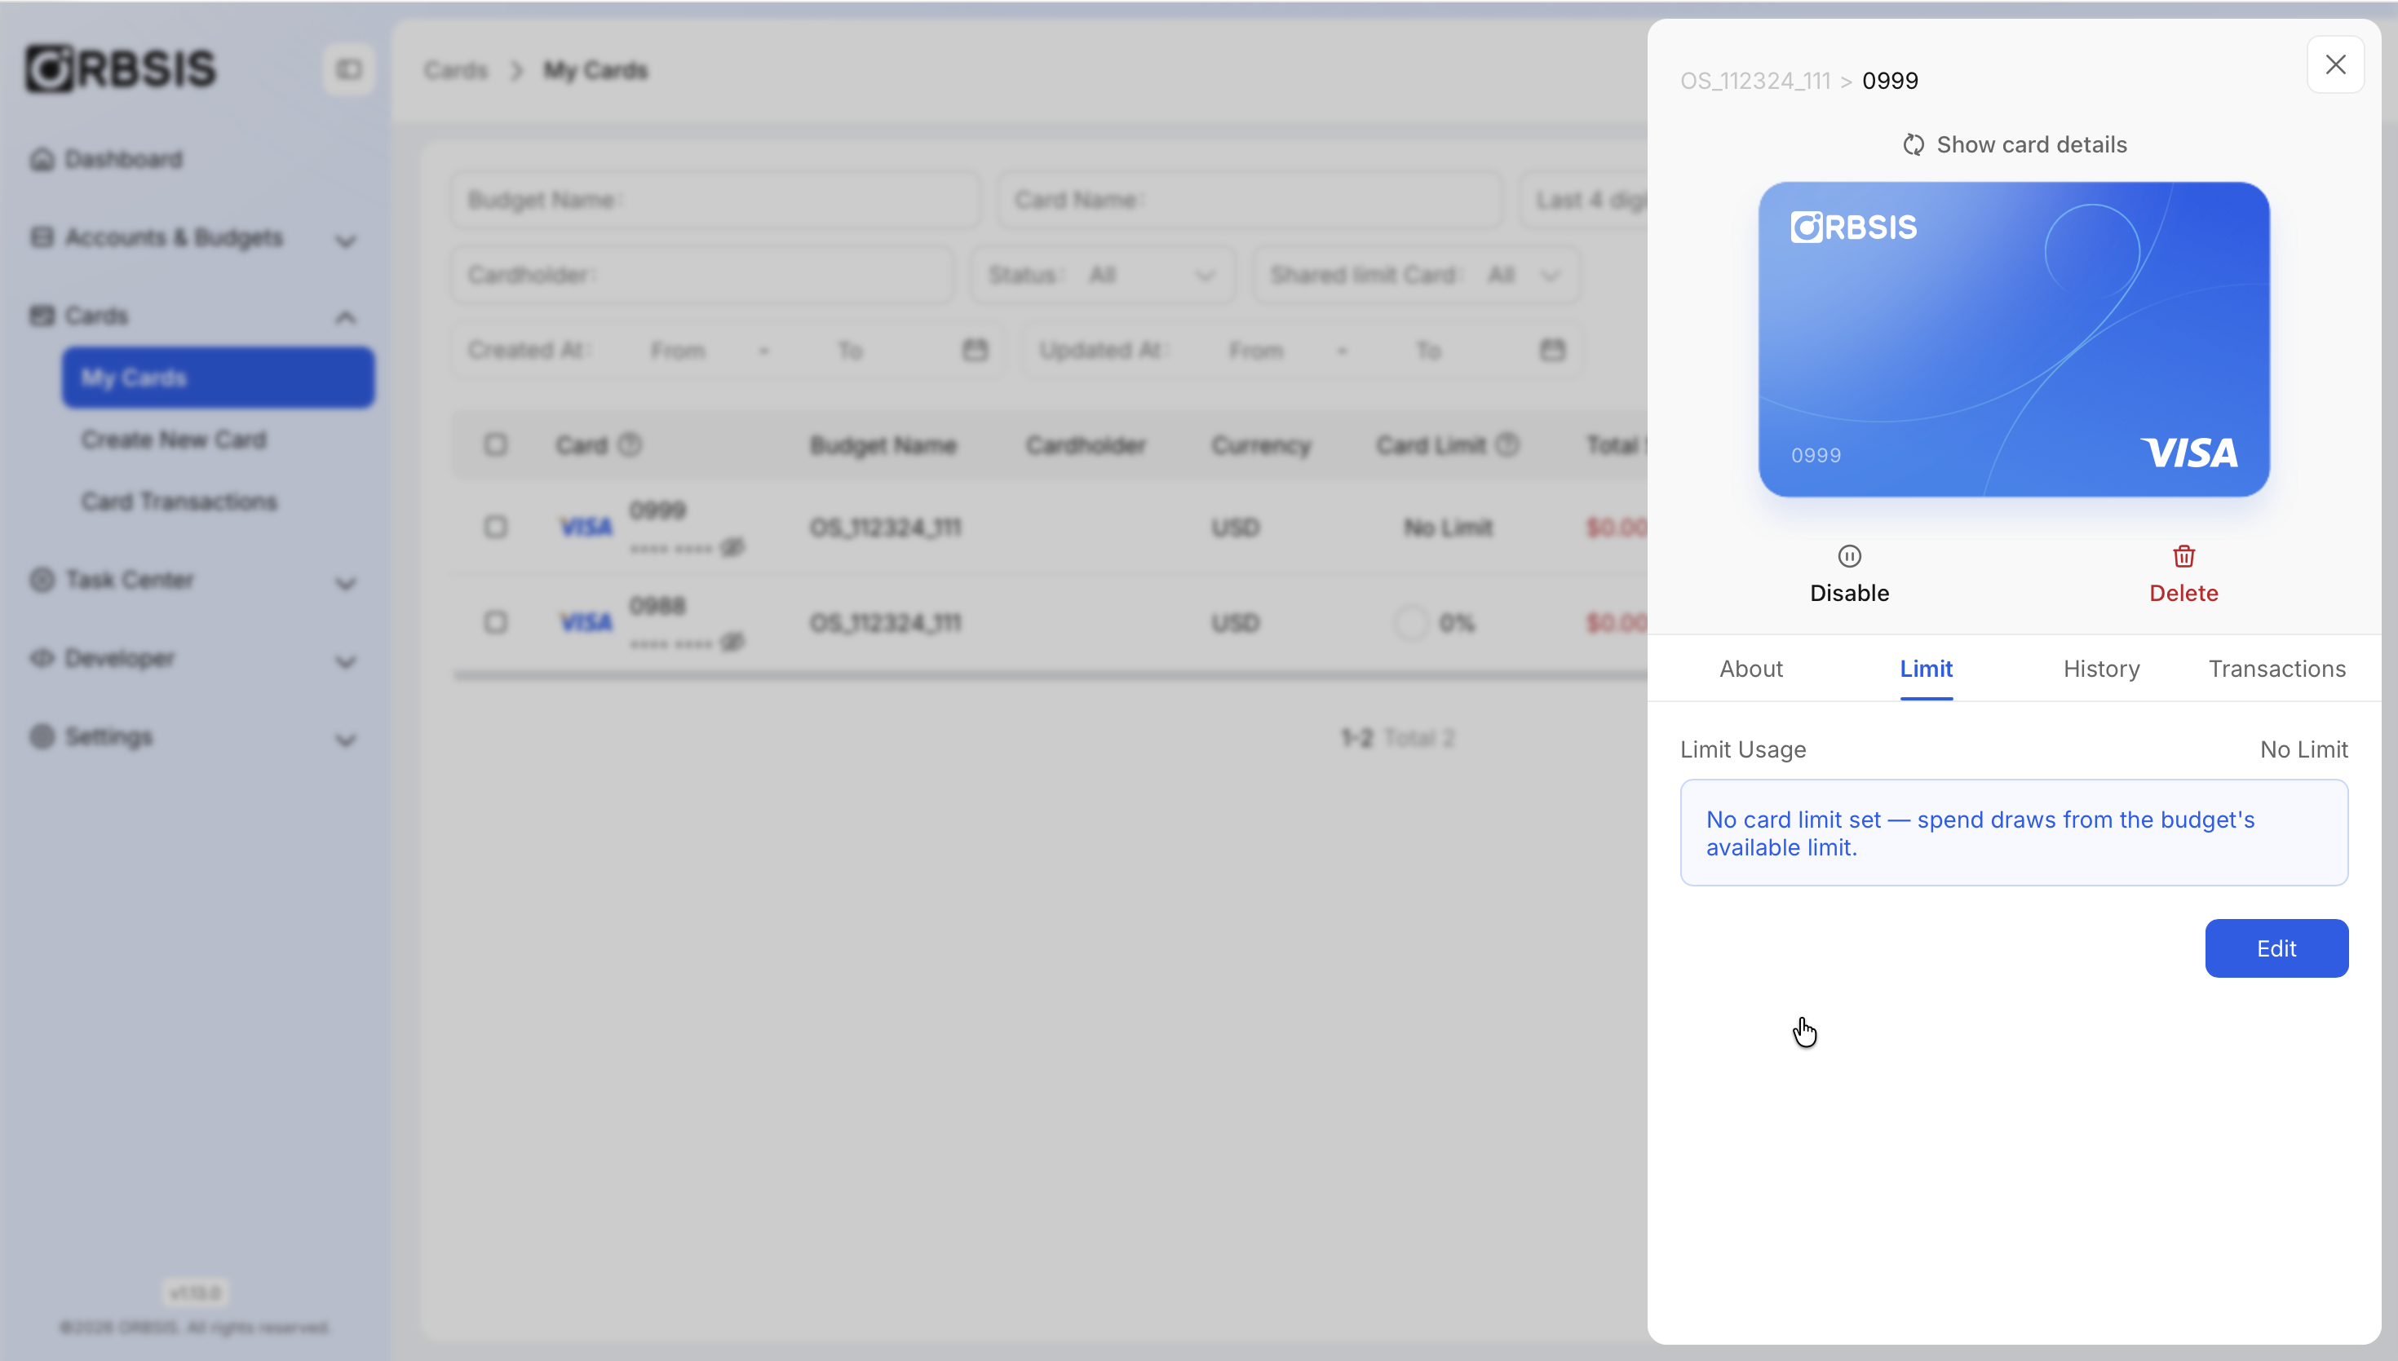
Task: Open the History tab
Action: [x=2102, y=669]
